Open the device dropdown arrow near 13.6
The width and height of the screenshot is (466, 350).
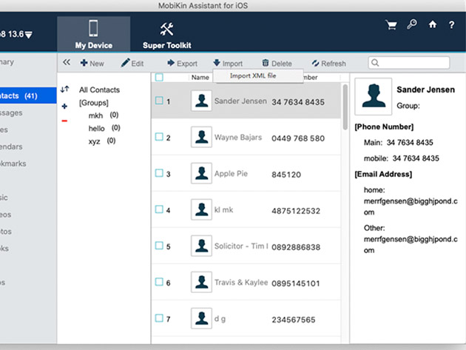29,35
